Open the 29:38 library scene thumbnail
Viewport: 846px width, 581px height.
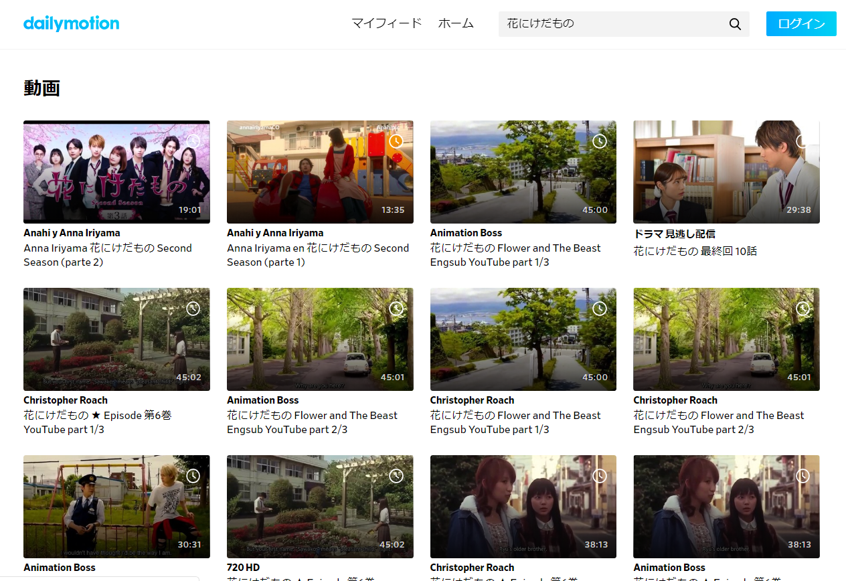(x=726, y=172)
